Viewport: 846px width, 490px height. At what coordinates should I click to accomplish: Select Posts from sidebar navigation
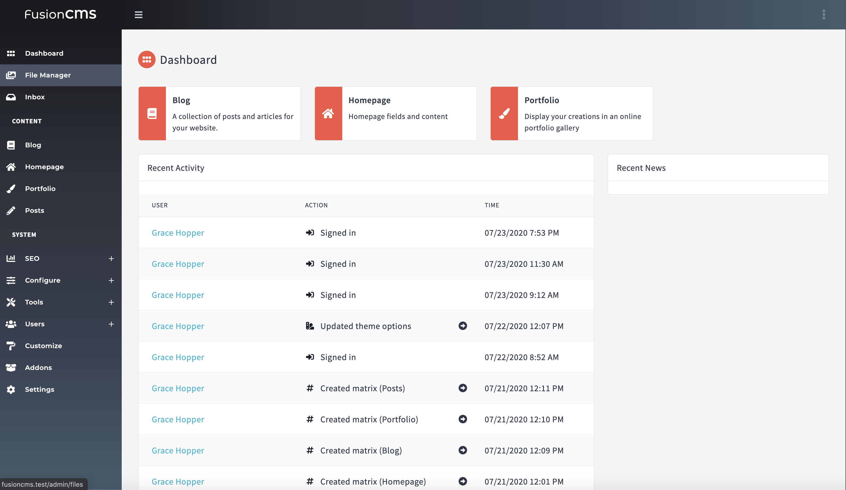(34, 210)
